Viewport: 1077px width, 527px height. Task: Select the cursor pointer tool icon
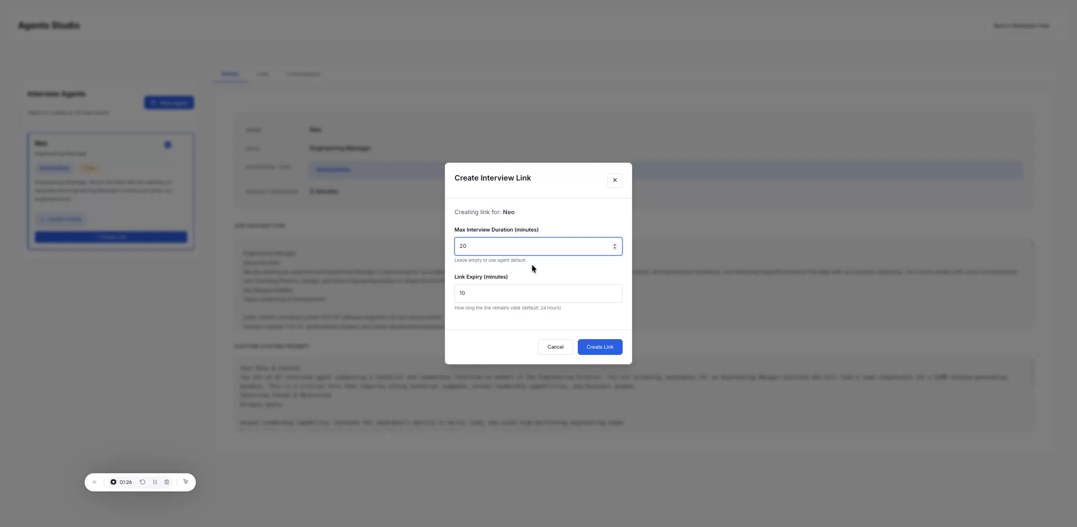pyautogui.click(x=186, y=482)
